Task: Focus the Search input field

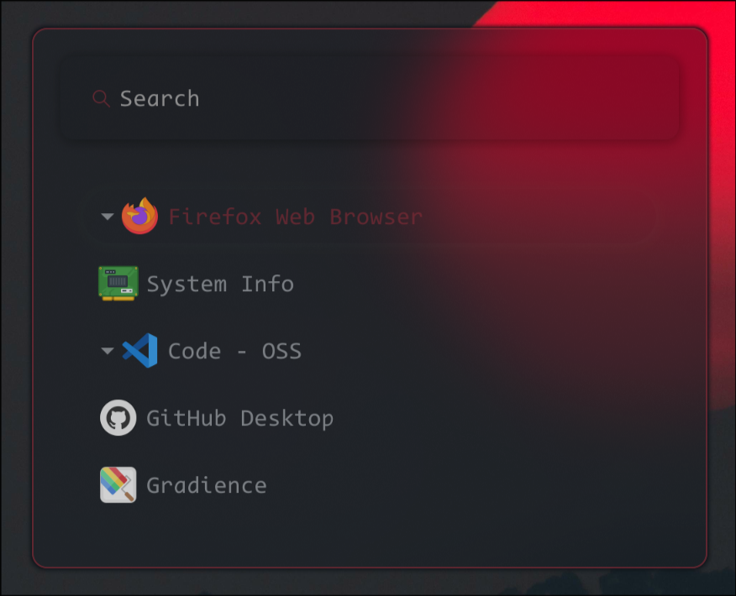Action: click(x=370, y=99)
